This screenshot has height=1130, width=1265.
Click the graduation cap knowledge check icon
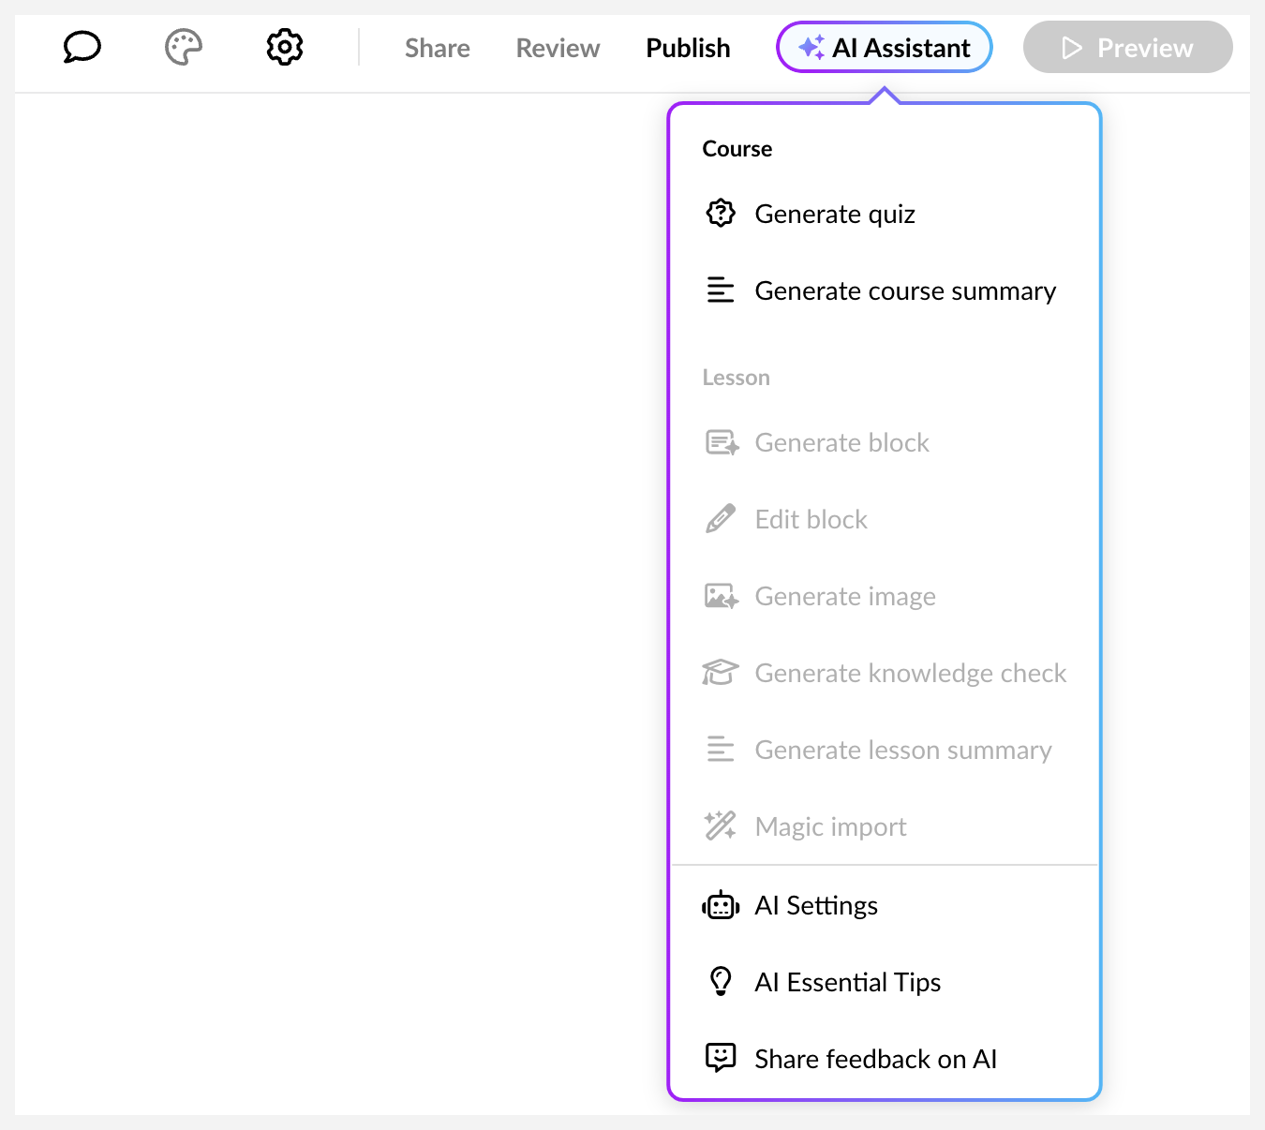pos(720,672)
